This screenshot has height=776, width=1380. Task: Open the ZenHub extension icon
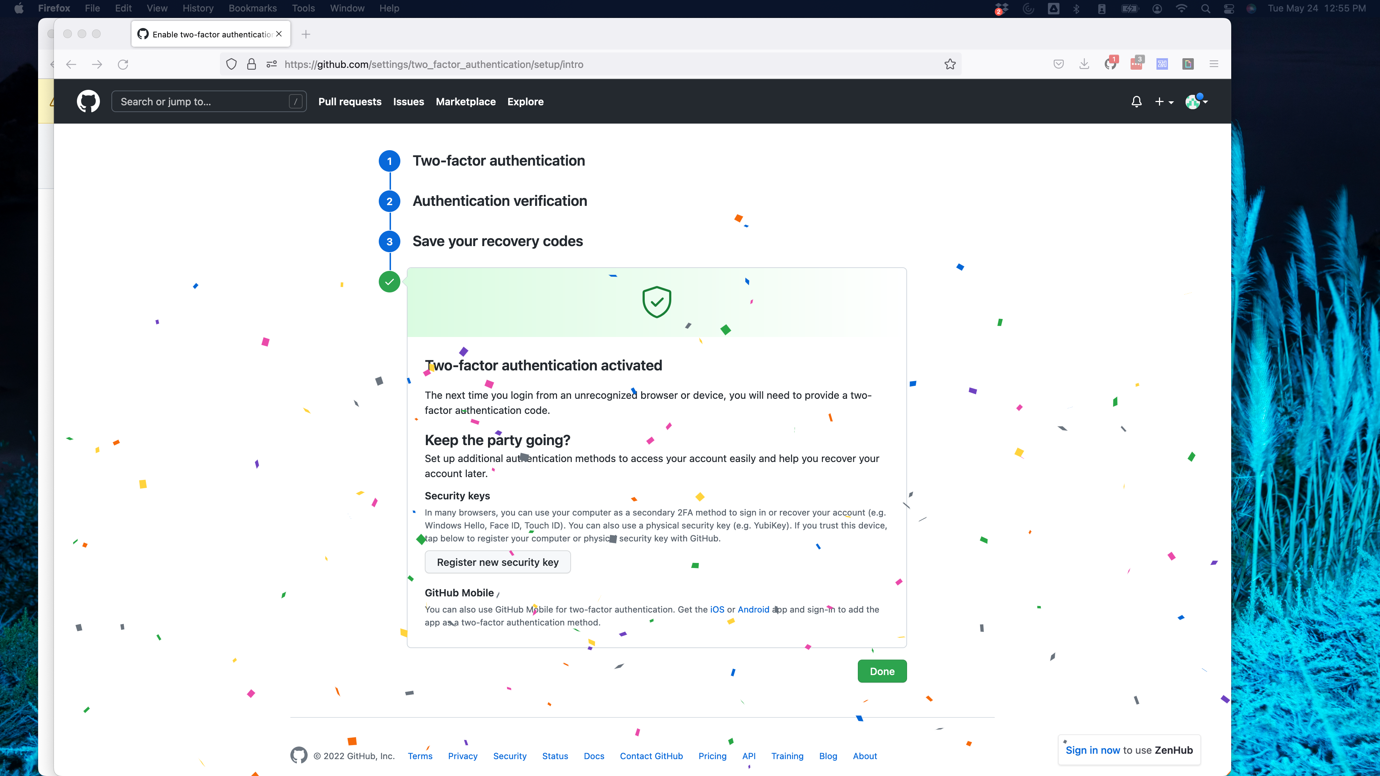coord(1162,64)
